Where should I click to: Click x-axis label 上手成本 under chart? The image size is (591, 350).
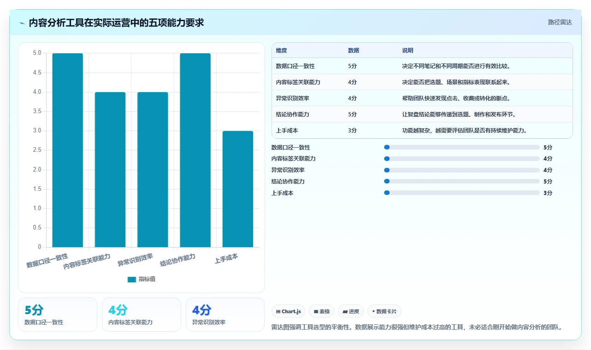(x=226, y=258)
